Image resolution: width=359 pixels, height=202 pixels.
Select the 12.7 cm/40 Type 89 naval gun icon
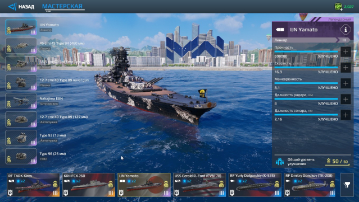coord(21,82)
